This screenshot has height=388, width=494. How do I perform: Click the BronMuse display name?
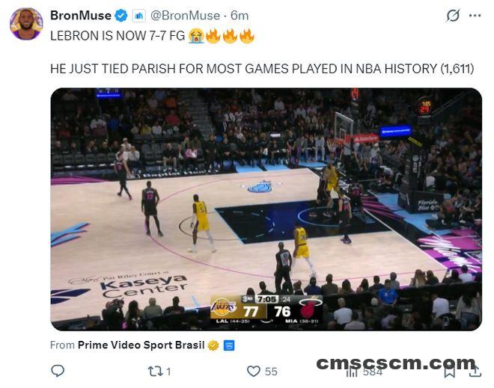[81, 16]
